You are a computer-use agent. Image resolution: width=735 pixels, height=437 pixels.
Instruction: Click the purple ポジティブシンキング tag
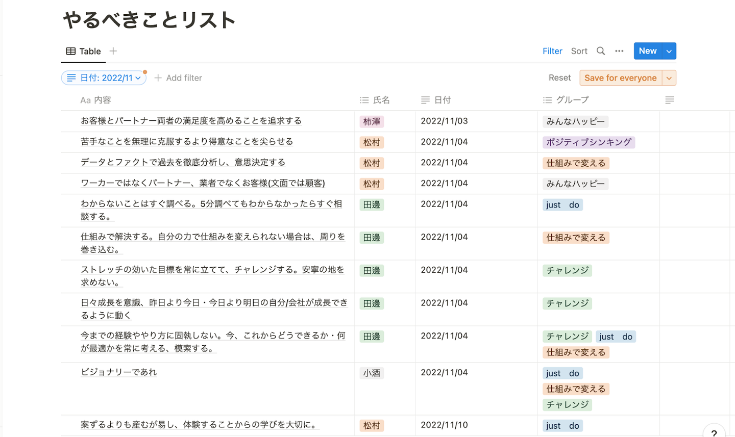[x=589, y=142]
